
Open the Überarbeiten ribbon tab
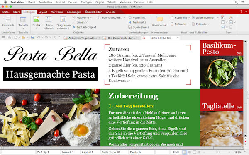pos(93,12)
